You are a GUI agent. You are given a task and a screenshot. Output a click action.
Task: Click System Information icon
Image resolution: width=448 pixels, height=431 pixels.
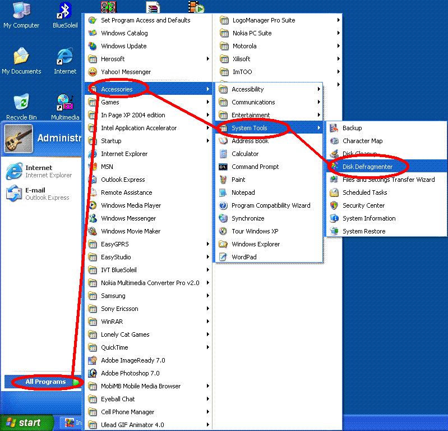pos(334,218)
